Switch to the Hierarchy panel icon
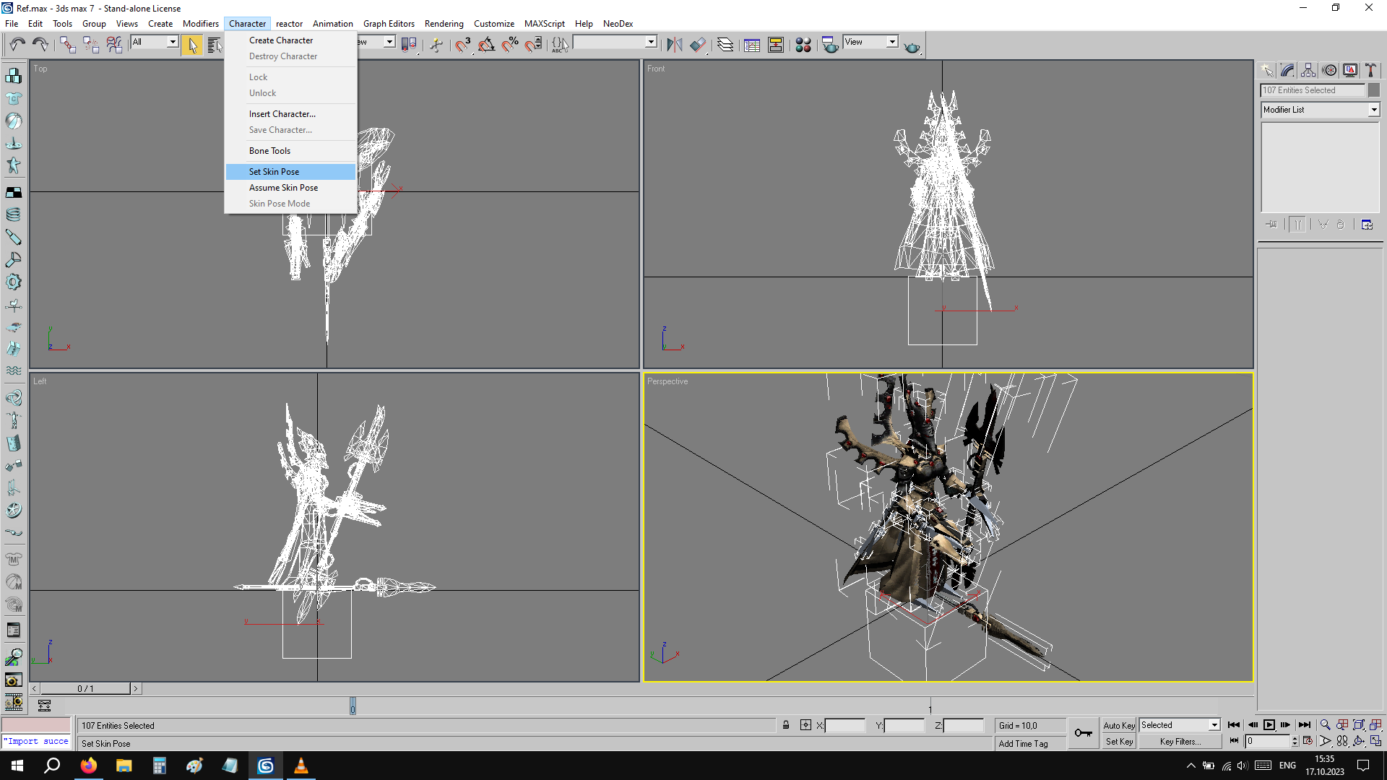Viewport: 1387px width, 780px height. [1308, 70]
